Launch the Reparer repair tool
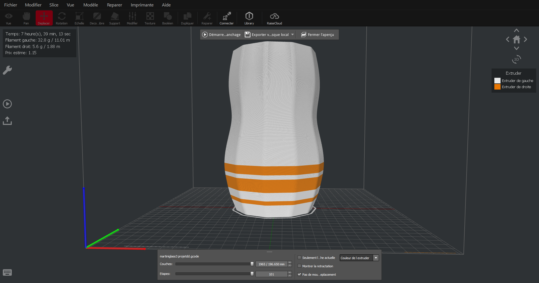The image size is (539, 283). (207, 18)
